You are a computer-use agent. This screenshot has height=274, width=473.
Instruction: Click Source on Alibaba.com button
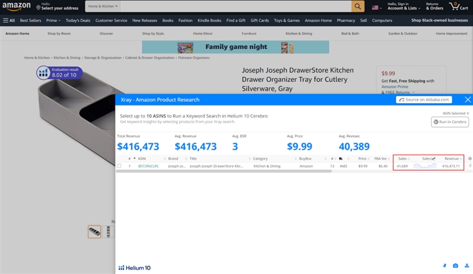click(x=424, y=100)
